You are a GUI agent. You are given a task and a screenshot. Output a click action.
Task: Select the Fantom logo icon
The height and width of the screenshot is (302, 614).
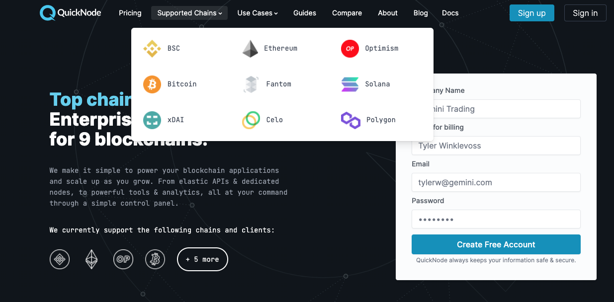(251, 84)
